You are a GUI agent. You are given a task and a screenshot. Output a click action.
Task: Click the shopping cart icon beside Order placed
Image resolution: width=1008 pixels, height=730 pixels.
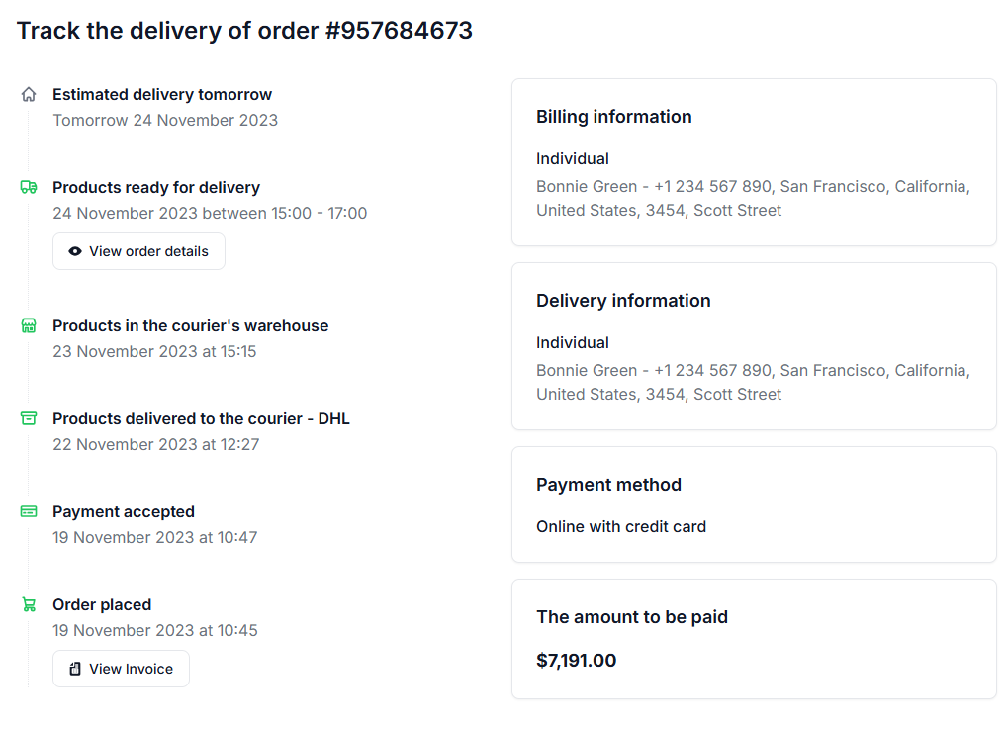click(28, 603)
